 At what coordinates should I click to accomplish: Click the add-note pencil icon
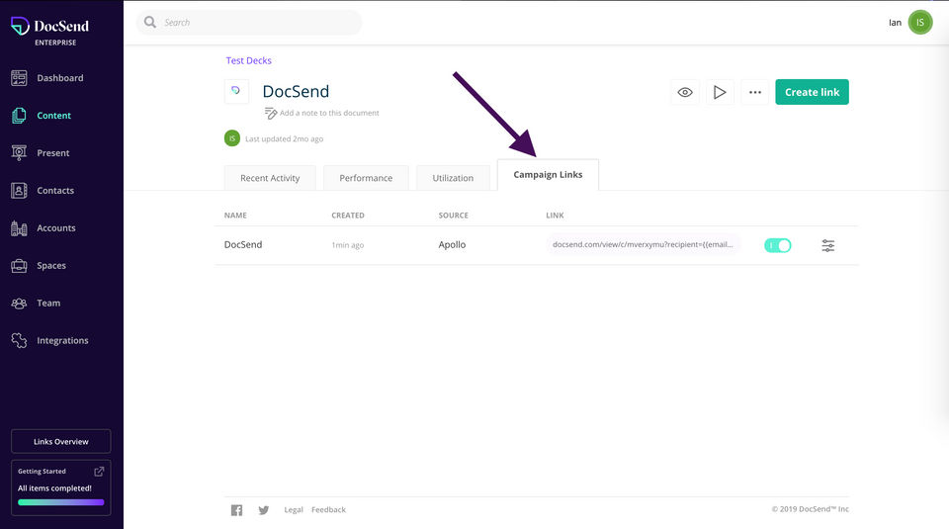tap(271, 113)
